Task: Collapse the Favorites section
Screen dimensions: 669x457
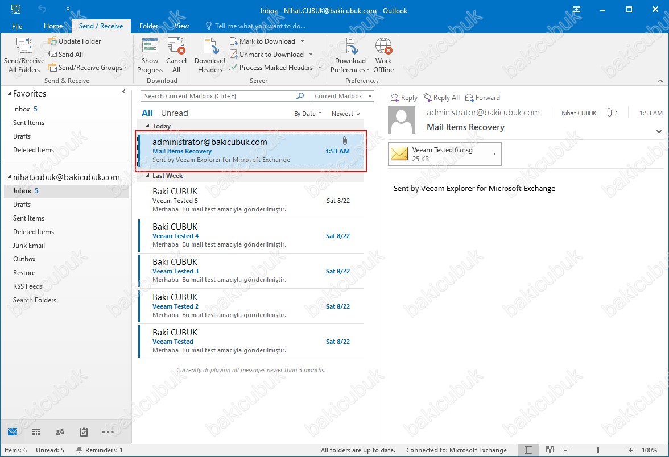Action: point(9,94)
